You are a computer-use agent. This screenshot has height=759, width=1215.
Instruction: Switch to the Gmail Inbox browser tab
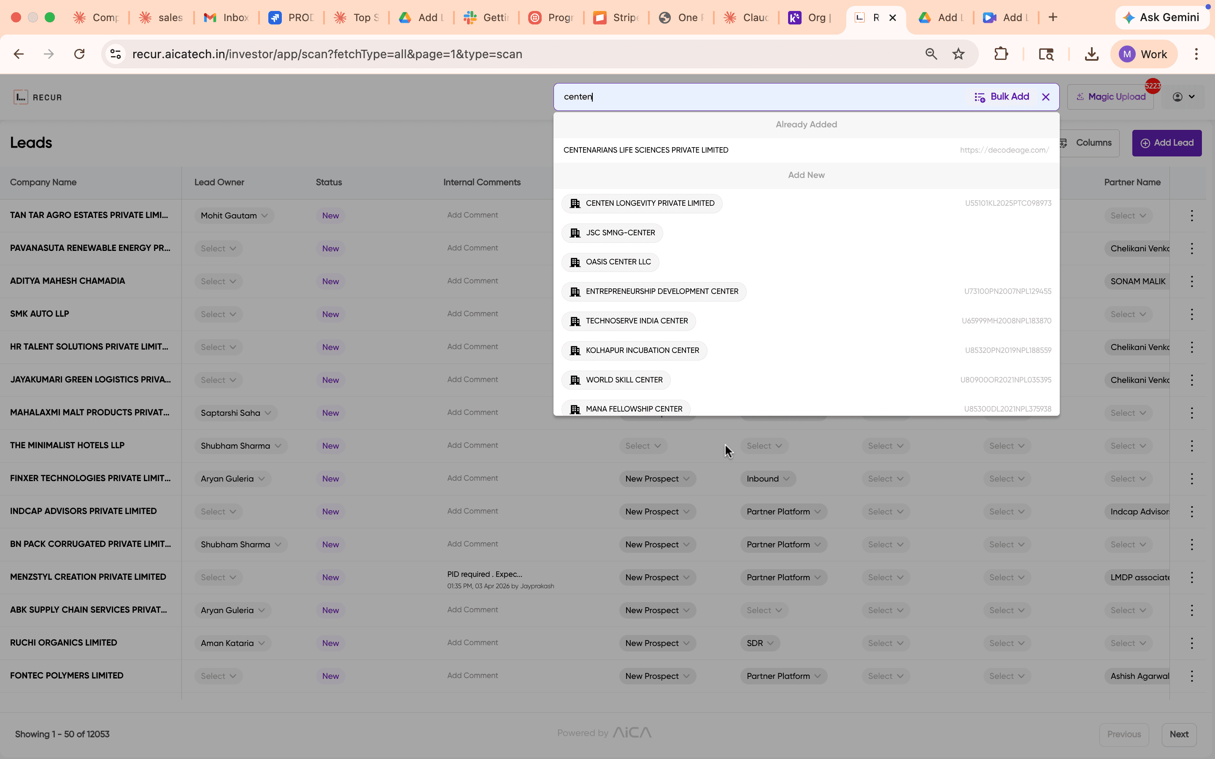click(x=225, y=17)
